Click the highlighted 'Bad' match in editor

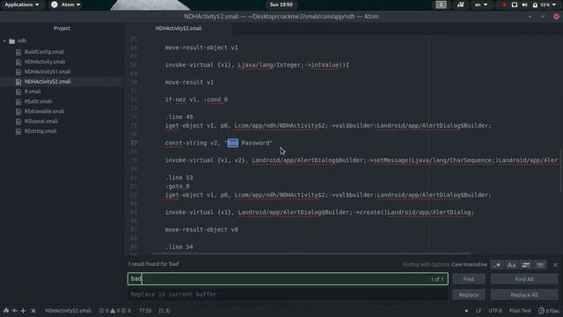pos(232,143)
